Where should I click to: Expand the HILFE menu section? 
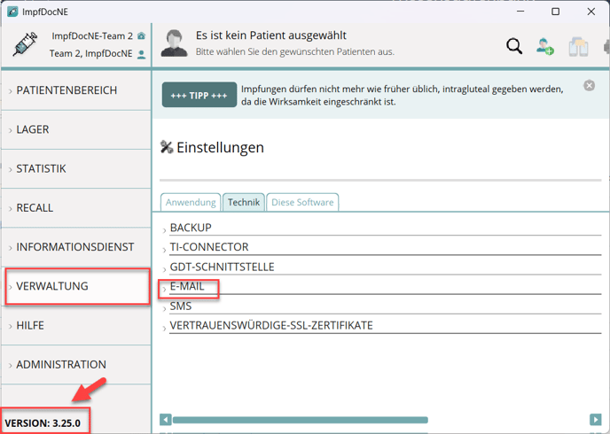click(x=76, y=325)
